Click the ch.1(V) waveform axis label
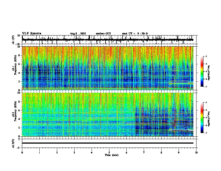221x171 pixels. pos(13,40)
